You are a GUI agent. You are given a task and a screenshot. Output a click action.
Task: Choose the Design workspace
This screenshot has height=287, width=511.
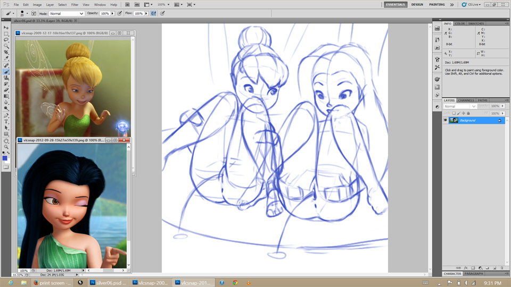(417, 5)
